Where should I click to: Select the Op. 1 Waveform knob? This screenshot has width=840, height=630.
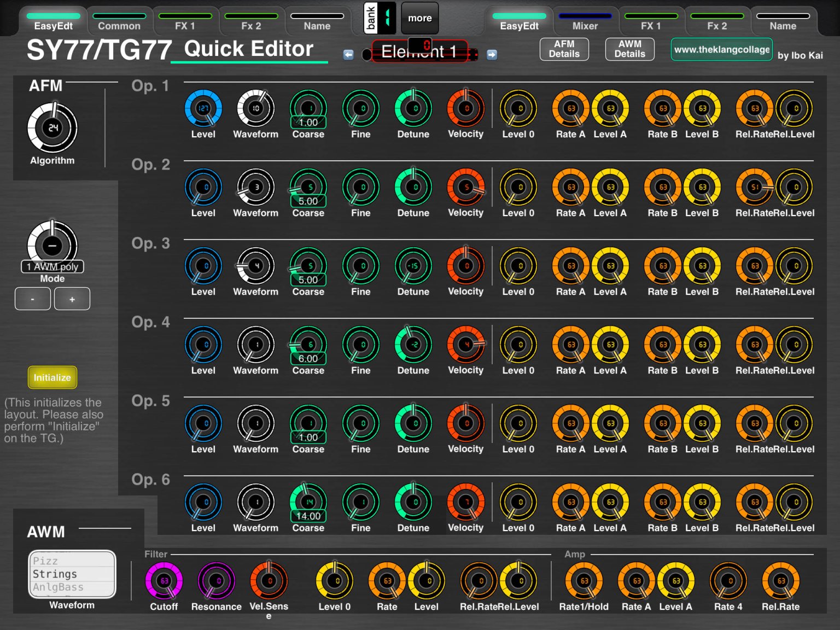(256, 108)
